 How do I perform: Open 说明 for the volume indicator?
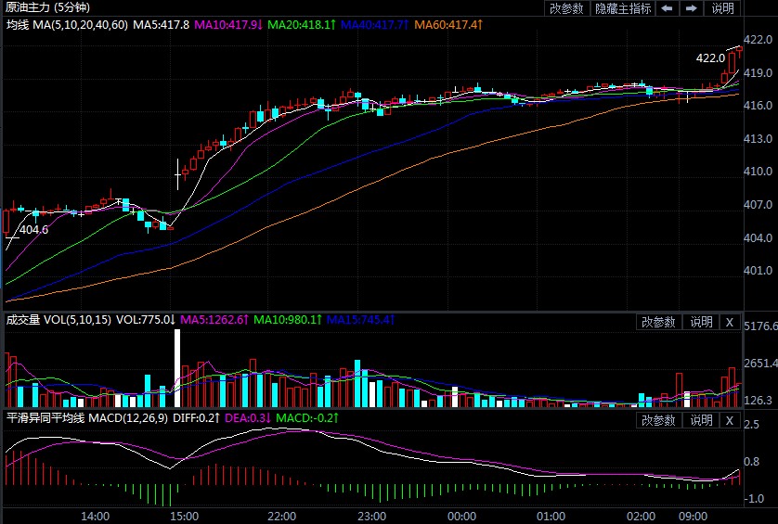coord(701,322)
